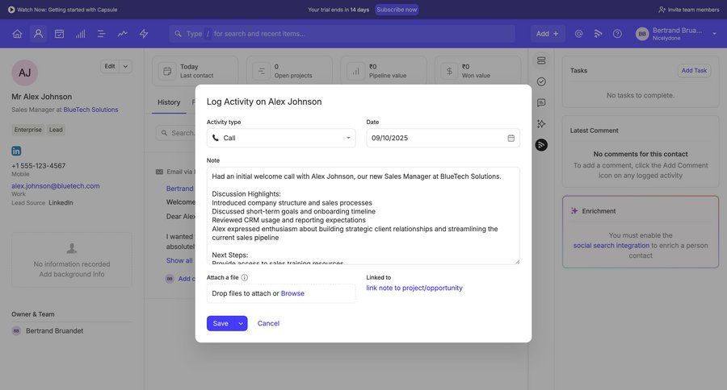Open the date picker calendar icon
Viewport: 727px width, 390px height.
(511, 138)
